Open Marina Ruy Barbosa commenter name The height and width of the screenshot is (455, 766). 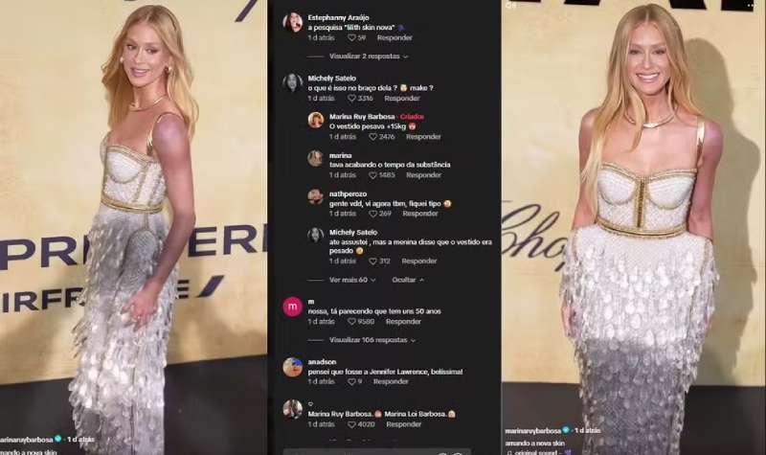pos(362,117)
